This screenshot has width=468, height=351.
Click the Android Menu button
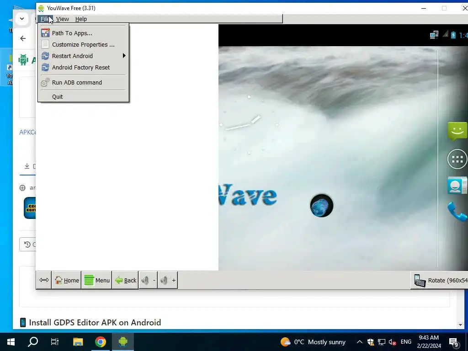[x=97, y=280]
